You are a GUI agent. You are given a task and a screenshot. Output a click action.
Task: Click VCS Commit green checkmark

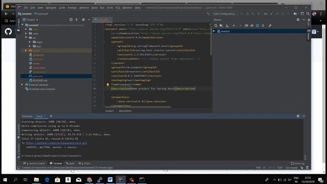click(277, 14)
